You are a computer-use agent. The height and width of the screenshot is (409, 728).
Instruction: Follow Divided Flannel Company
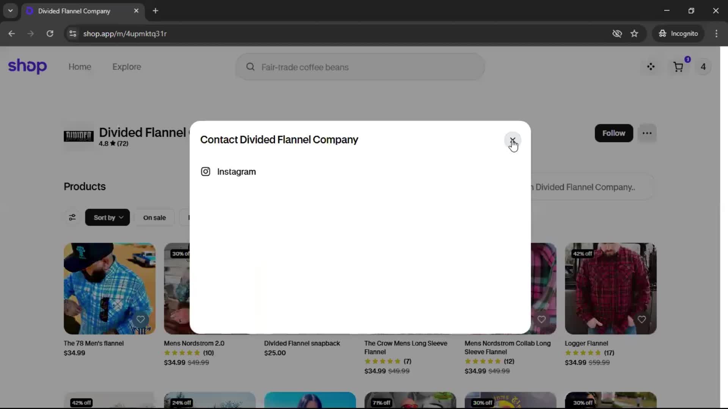point(613,133)
